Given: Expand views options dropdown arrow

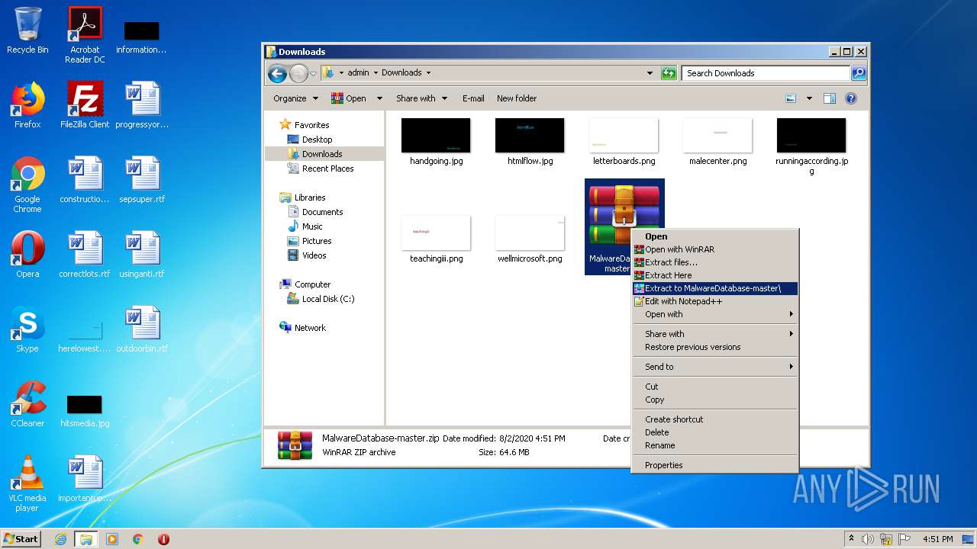Looking at the screenshot, I should 809,98.
